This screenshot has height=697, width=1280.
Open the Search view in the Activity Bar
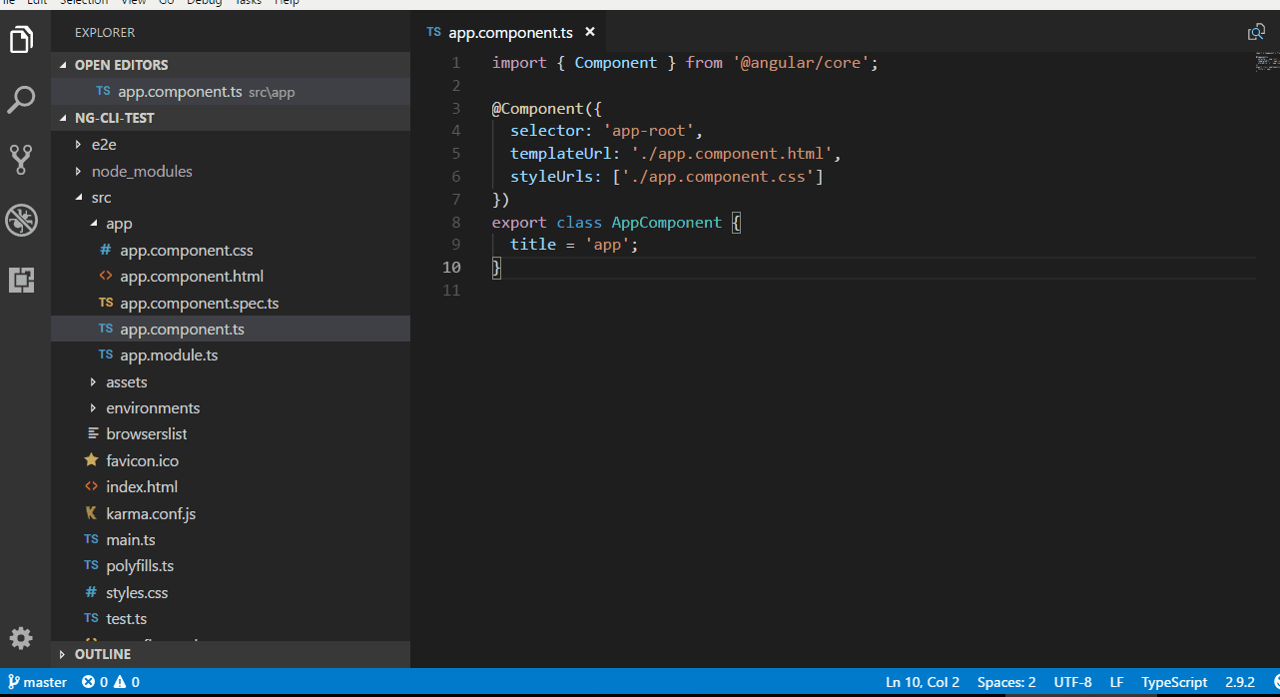pos(22,99)
